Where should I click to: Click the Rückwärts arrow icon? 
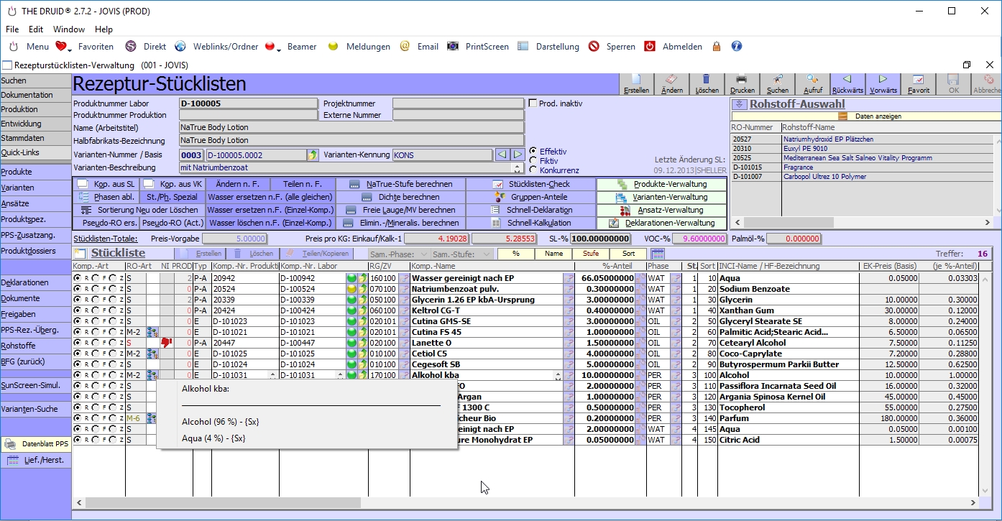[847, 80]
